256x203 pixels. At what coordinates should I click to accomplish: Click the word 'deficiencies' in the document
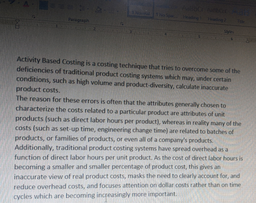35,70
